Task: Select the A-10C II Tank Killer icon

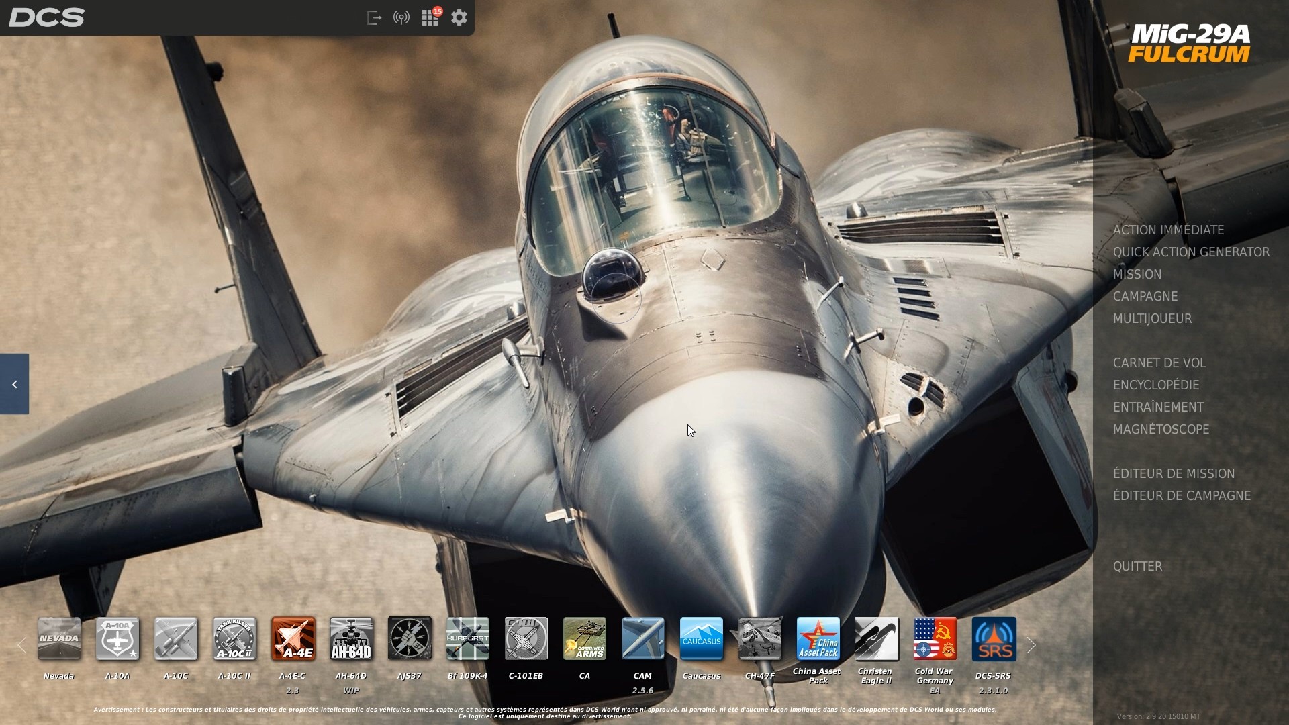Action: 234,639
